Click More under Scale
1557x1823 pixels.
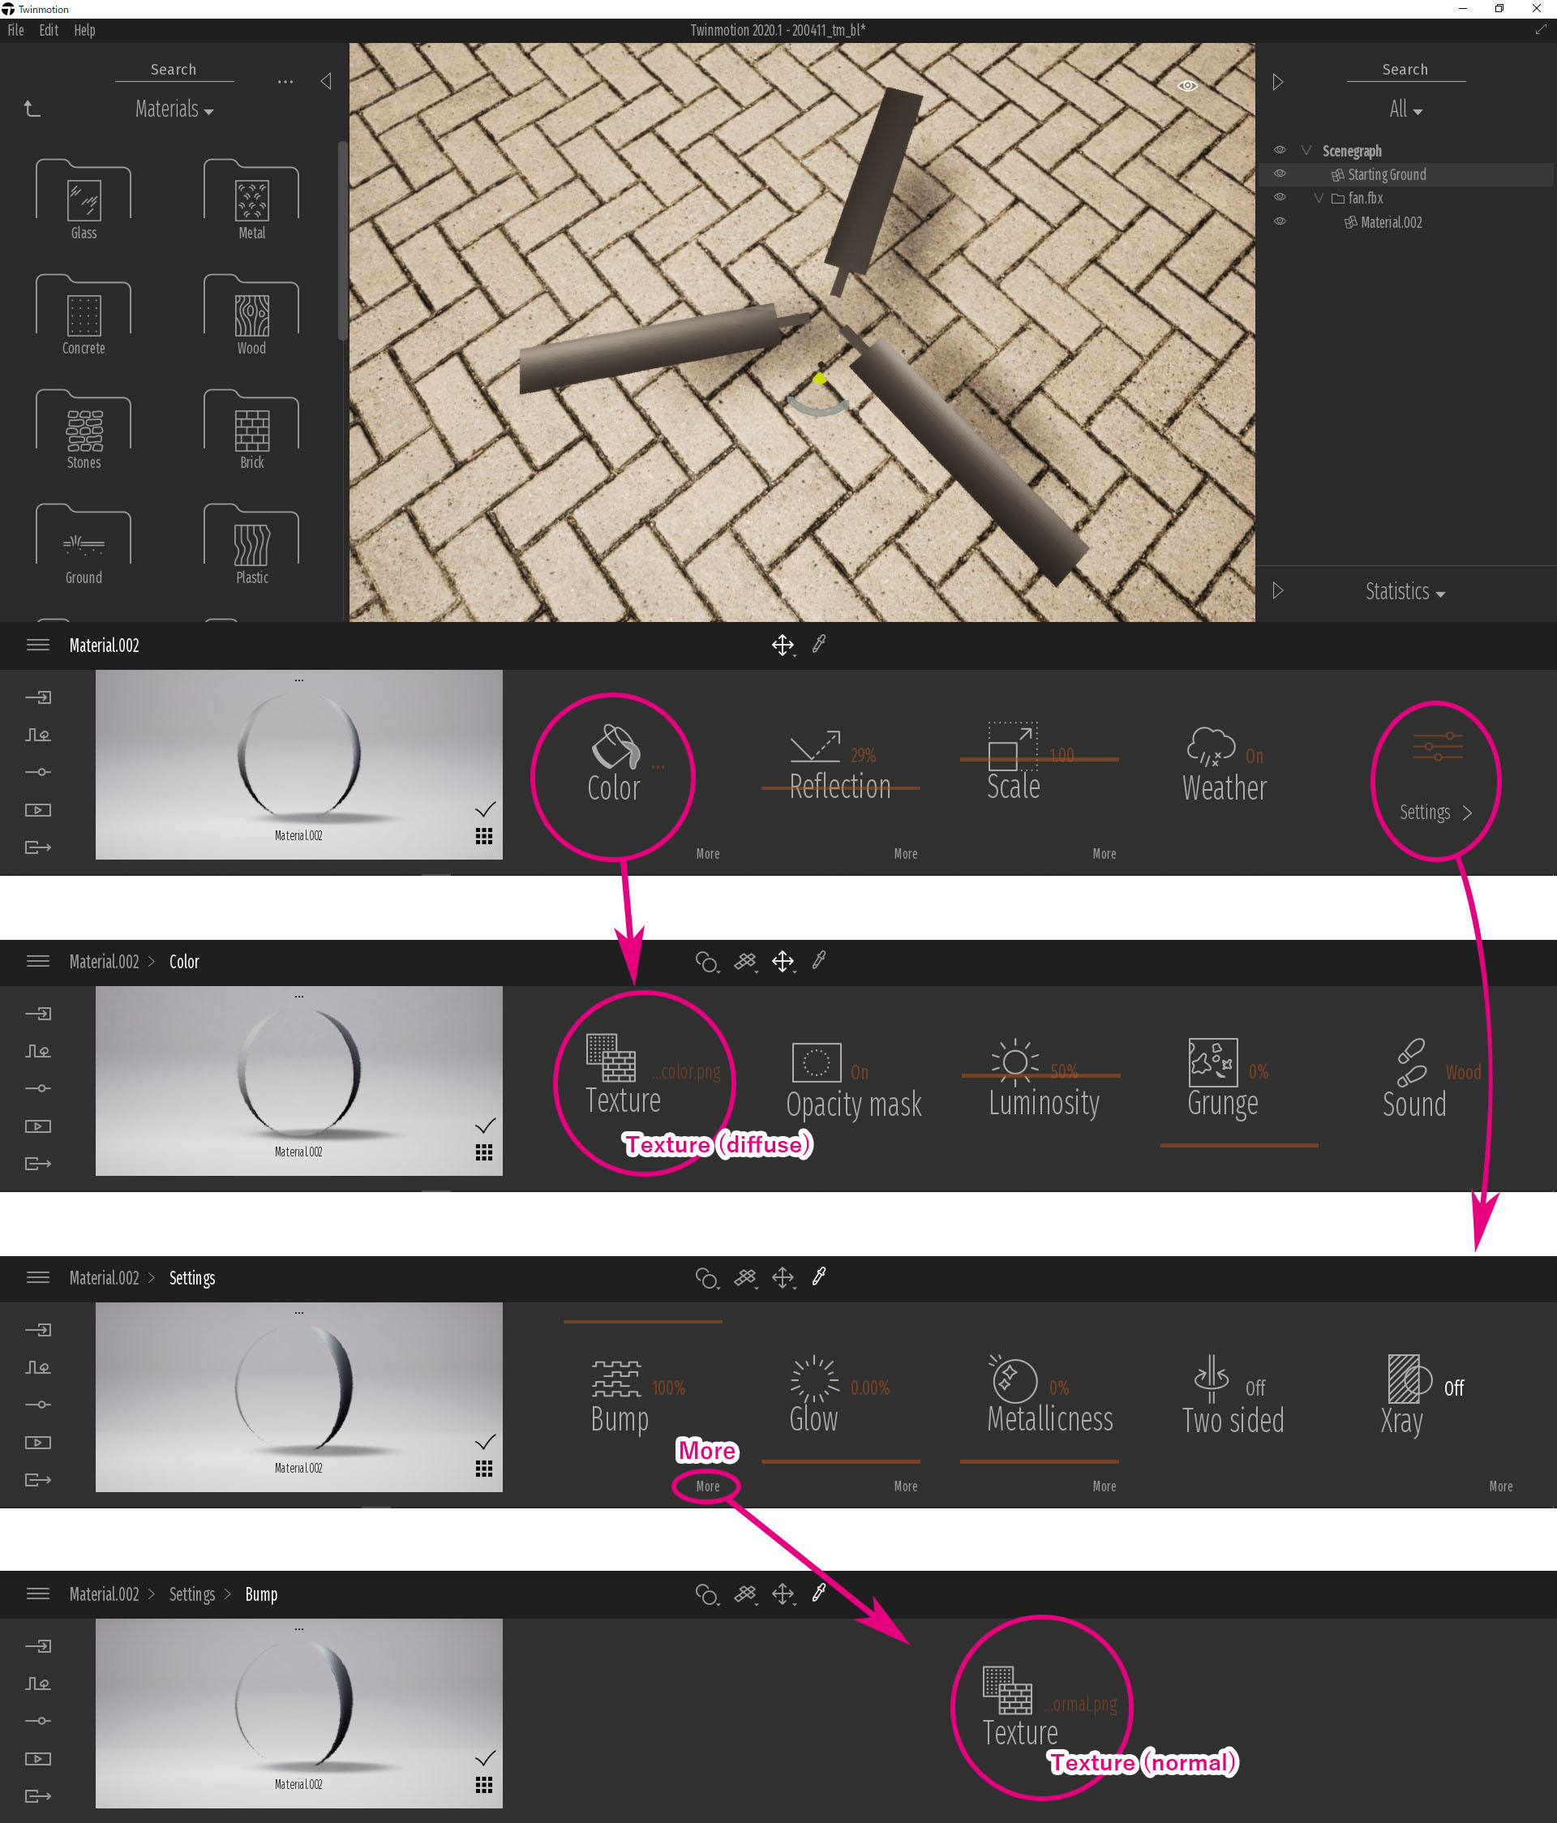coord(1104,853)
